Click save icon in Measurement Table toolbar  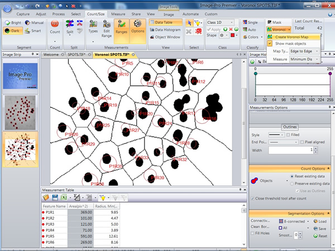55,197
